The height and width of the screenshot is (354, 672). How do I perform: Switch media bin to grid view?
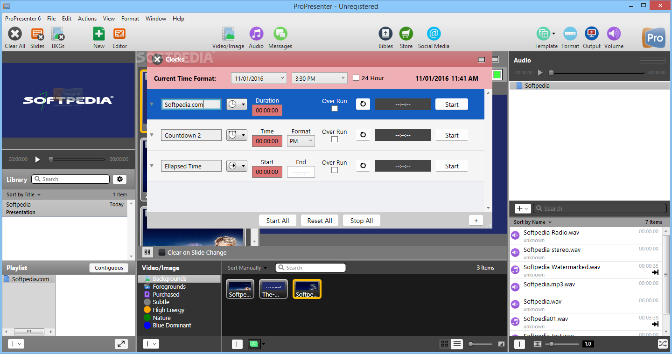[445, 344]
